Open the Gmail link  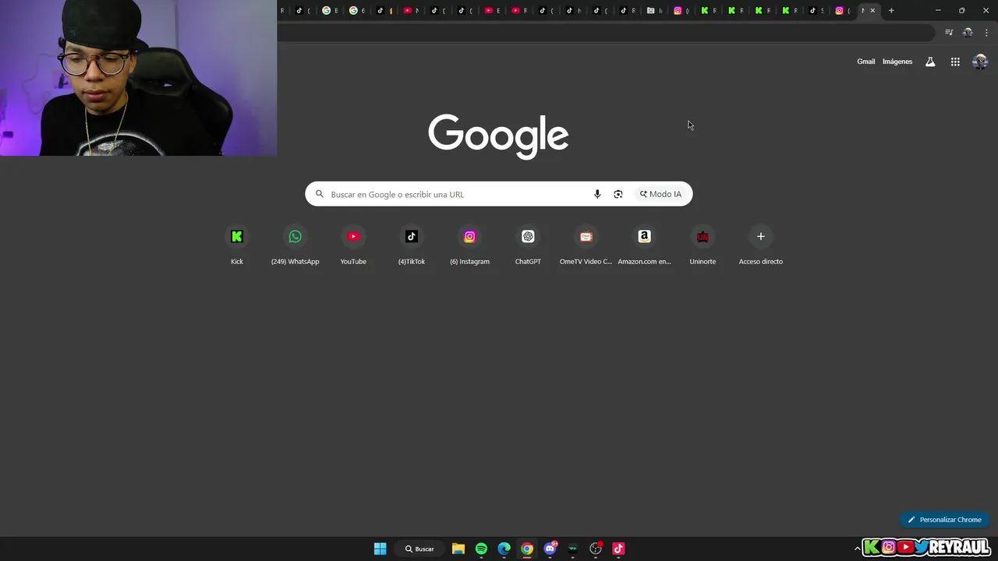point(866,62)
